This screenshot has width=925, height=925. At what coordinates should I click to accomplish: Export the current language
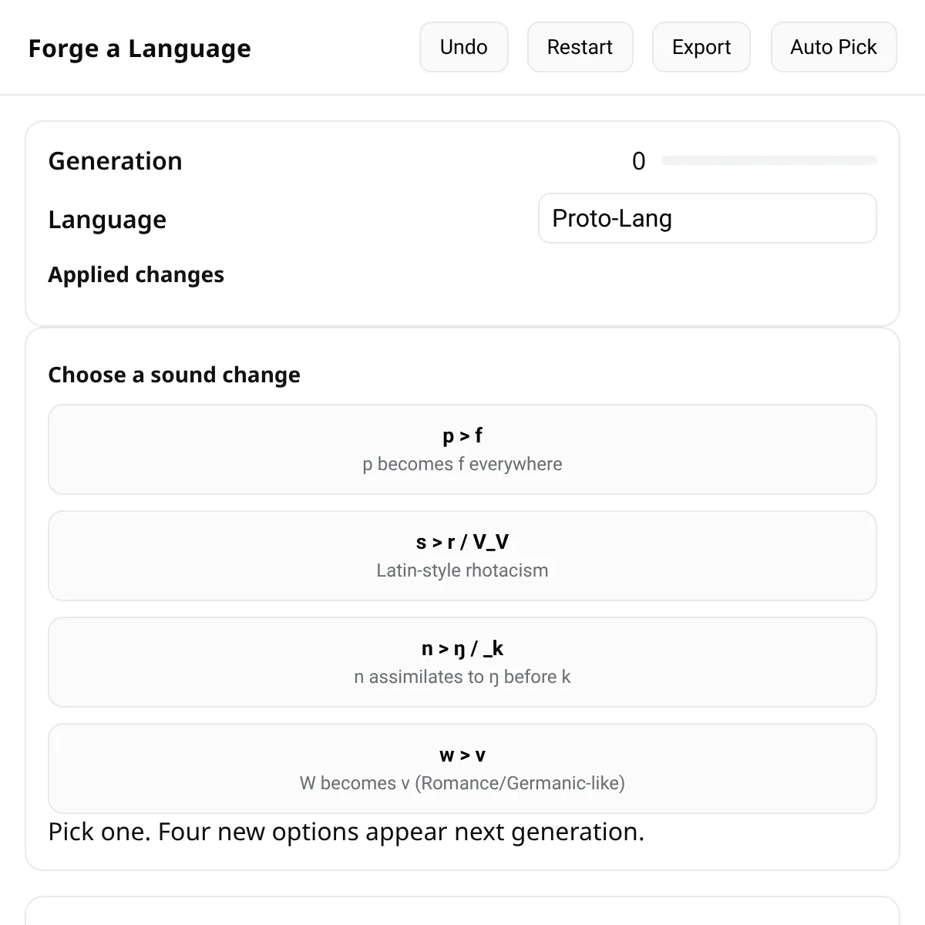[701, 47]
